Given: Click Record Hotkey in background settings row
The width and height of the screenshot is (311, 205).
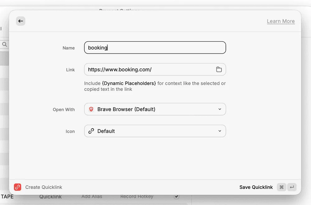Looking at the screenshot, I should [137, 197].
